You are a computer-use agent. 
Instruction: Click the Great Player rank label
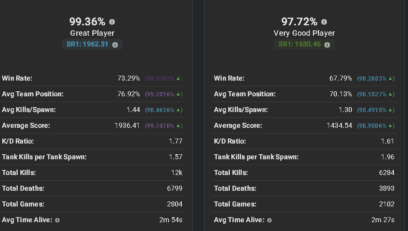coord(92,33)
